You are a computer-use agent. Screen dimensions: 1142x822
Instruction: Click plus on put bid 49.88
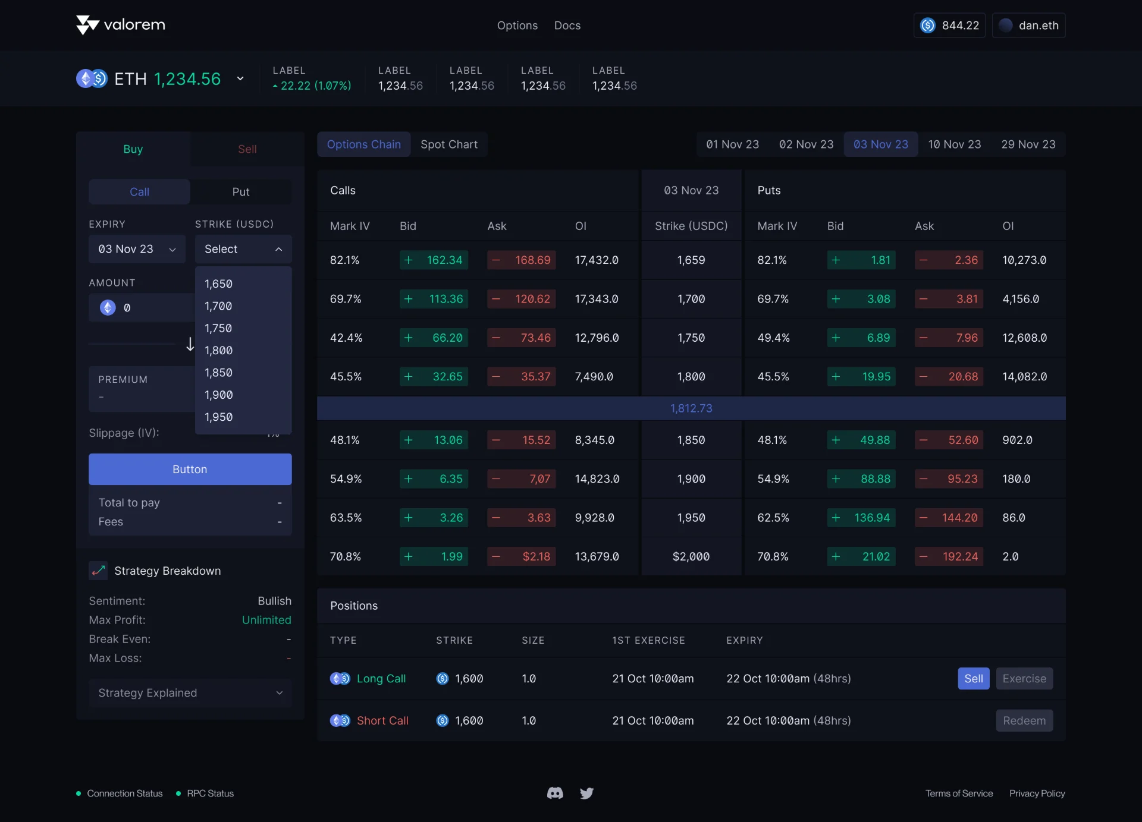click(836, 440)
